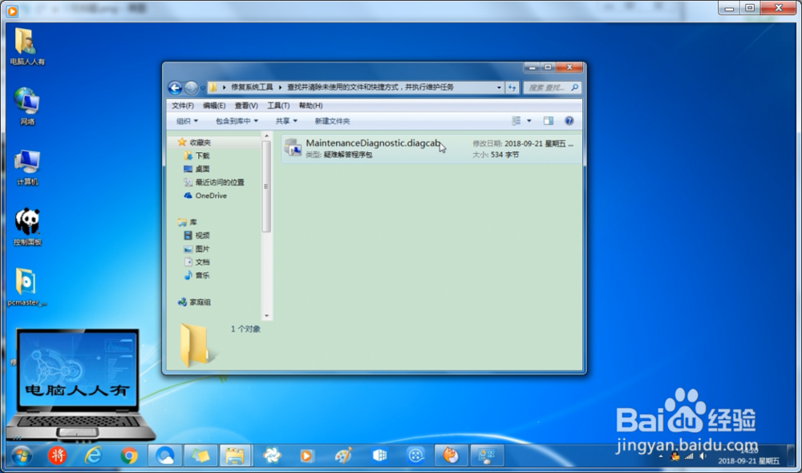The image size is (802, 473).
Task: Go back with the Explorer back arrow
Action: pos(175,88)
